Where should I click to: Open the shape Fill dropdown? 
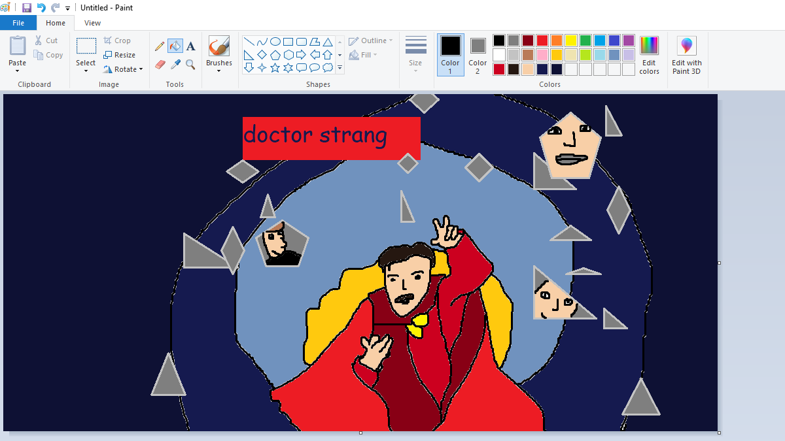tap(363, 55)
